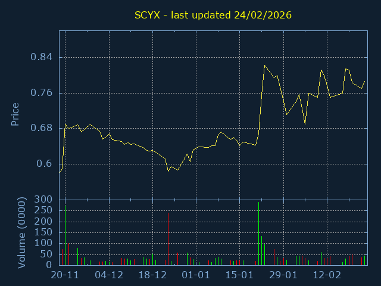Click the Volume (0000) axis title

21,233
